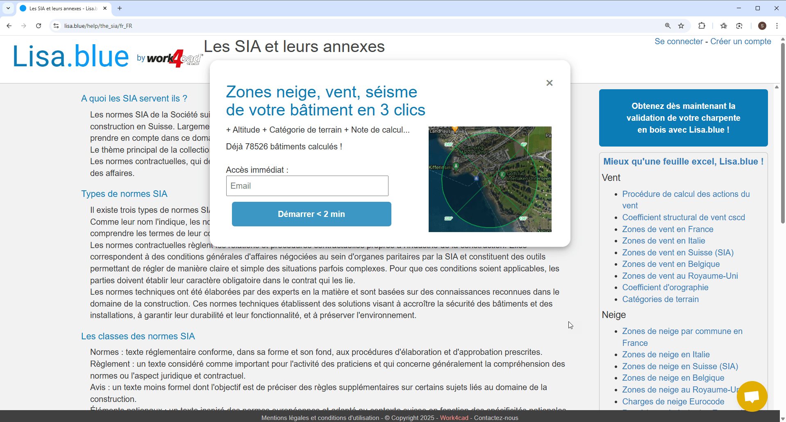Click the page vertical scrollbar thumb
Image resolution: width=786 pixels, height=422 pixels.
click(x=783, y=133)
